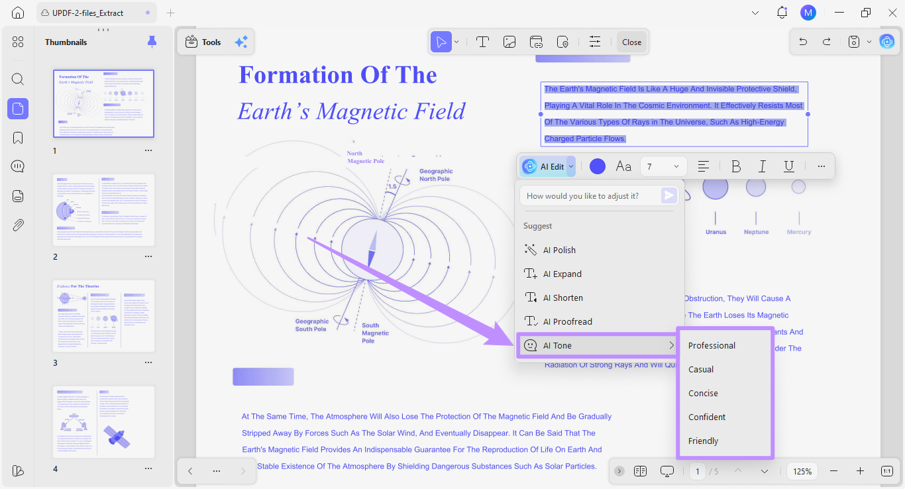
Task: Open the text color swatch
Action: pos(598,166)
